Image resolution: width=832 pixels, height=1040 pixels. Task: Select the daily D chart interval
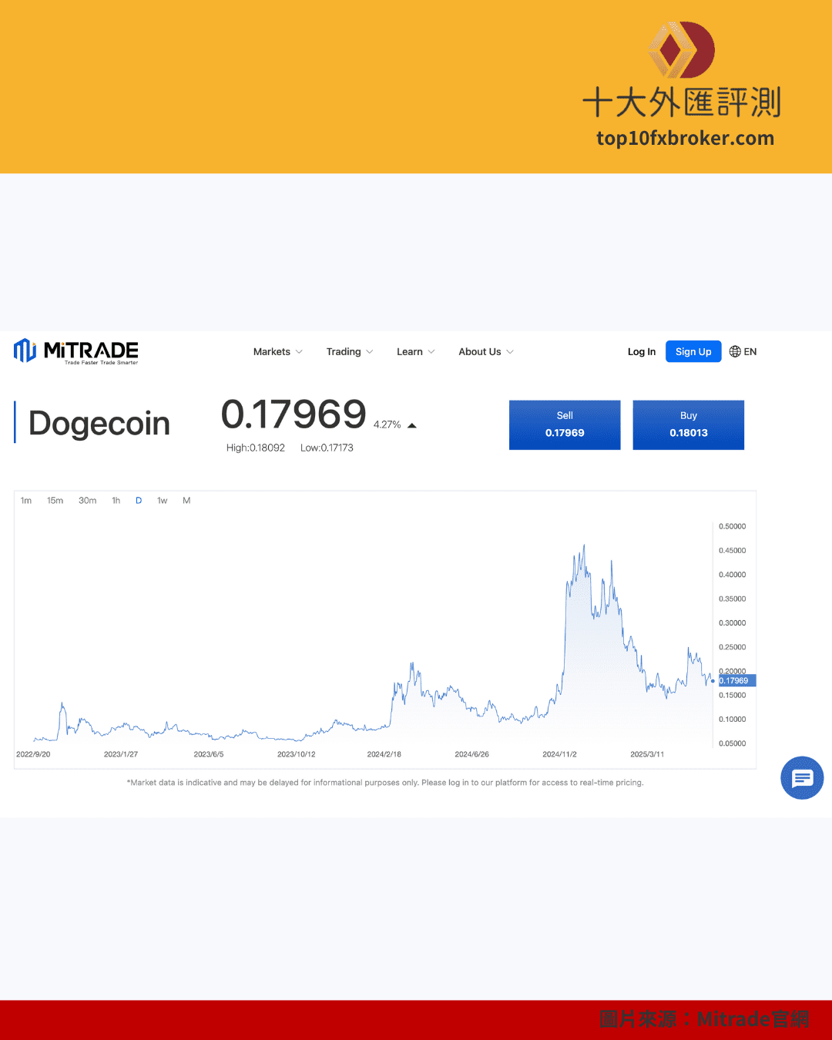coord(139,501)
